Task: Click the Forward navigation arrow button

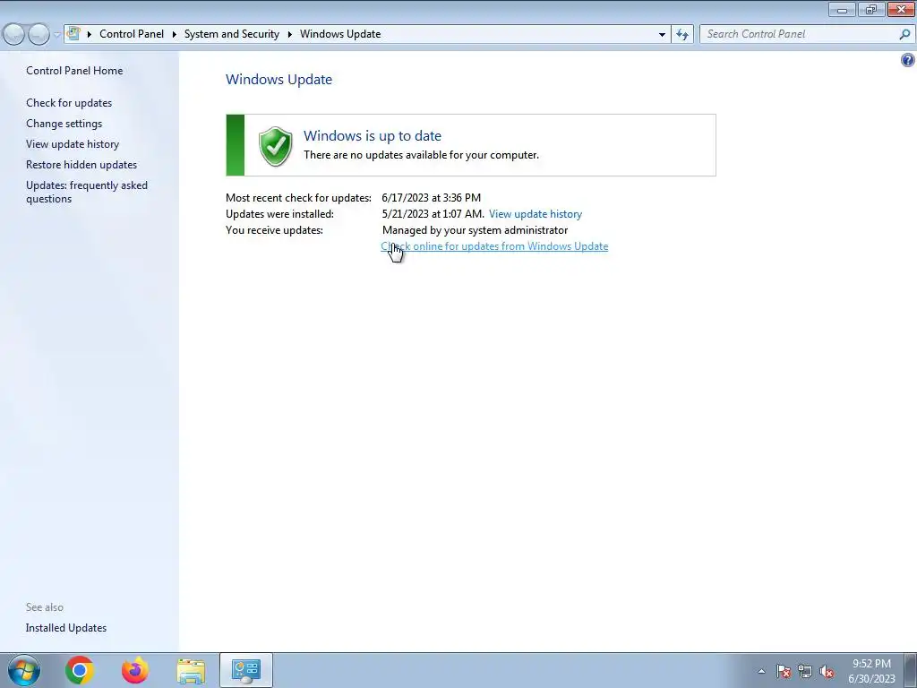Action: (x=39, y=35)
